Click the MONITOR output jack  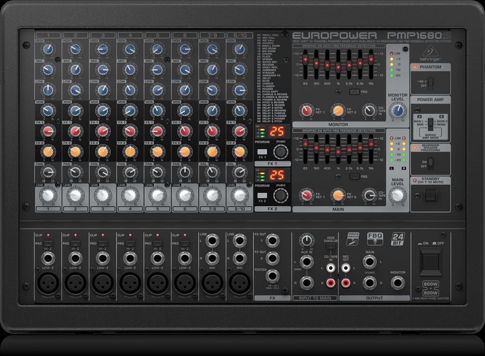pos(397,283)
